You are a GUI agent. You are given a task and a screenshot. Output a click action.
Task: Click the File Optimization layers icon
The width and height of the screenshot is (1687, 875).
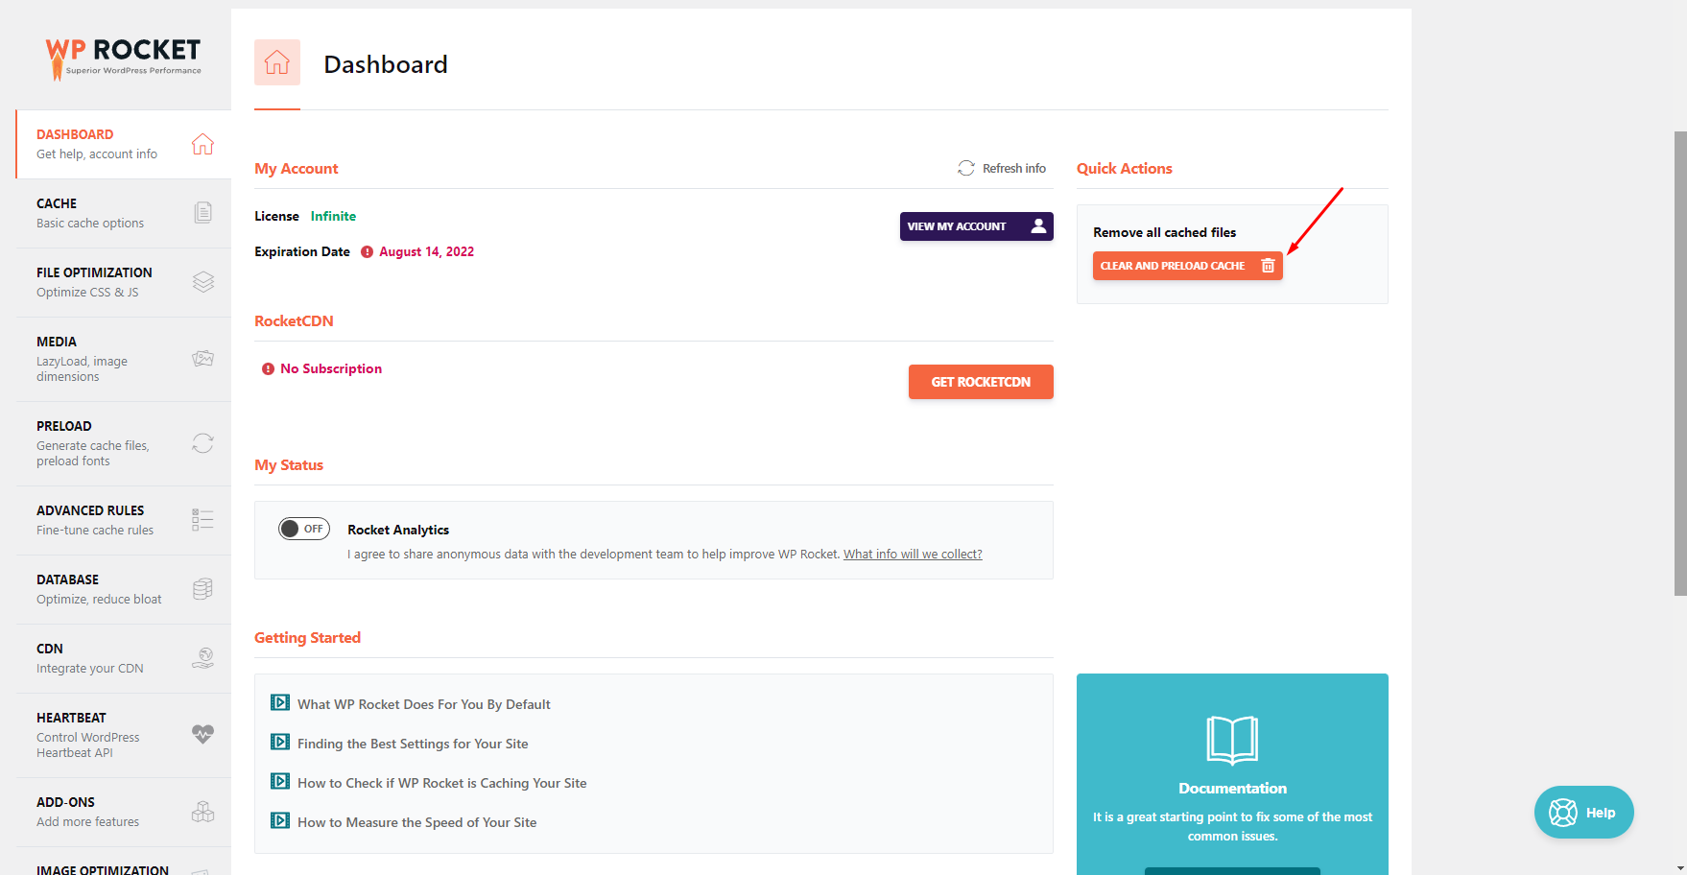[x=202, y=282]
